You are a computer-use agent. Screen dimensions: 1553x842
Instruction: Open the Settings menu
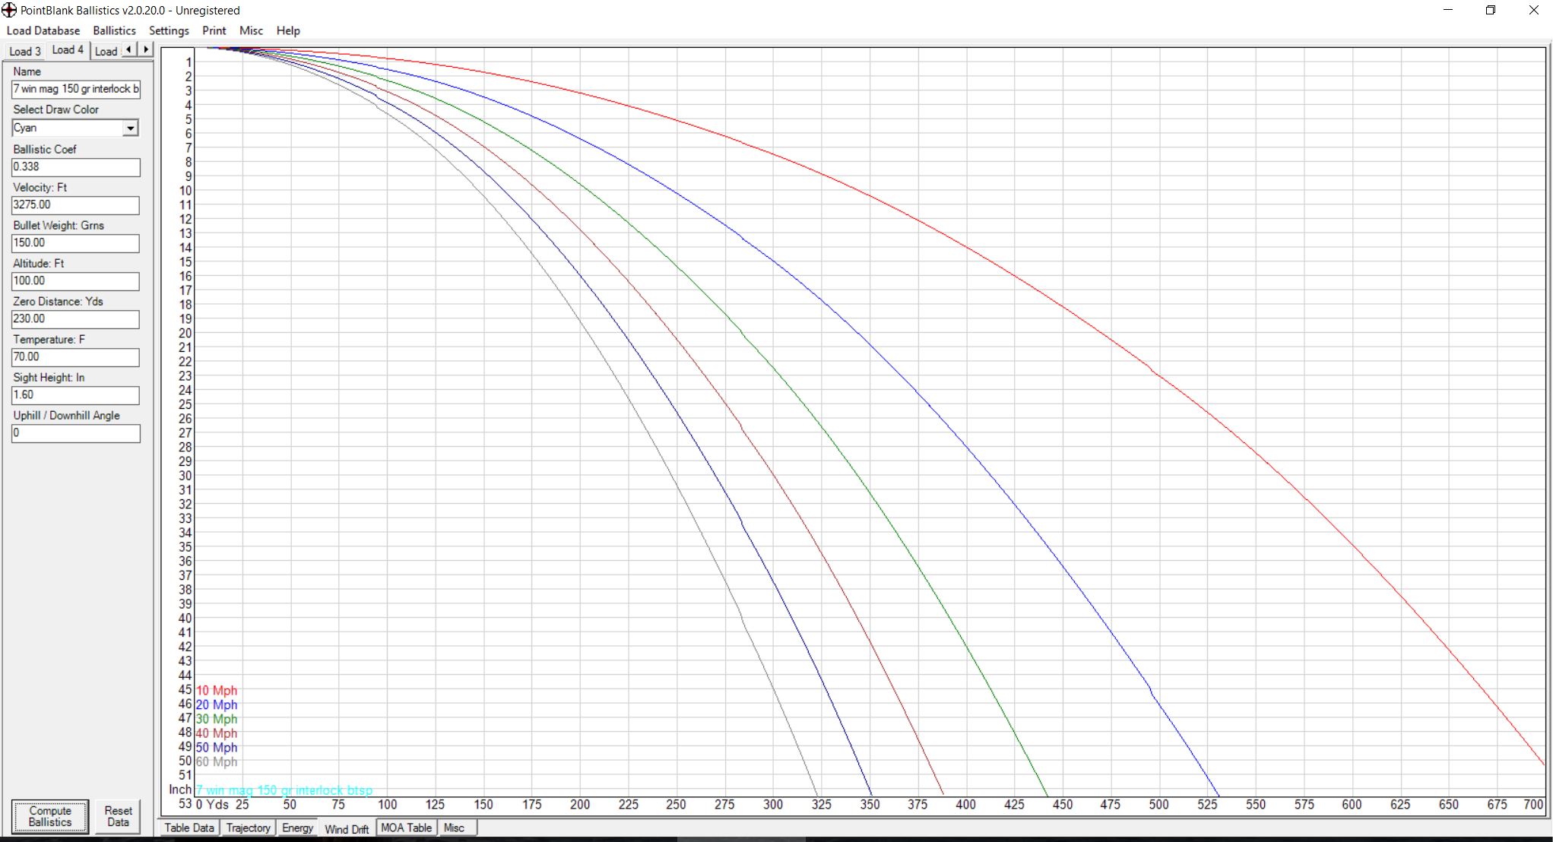(169, 30)
